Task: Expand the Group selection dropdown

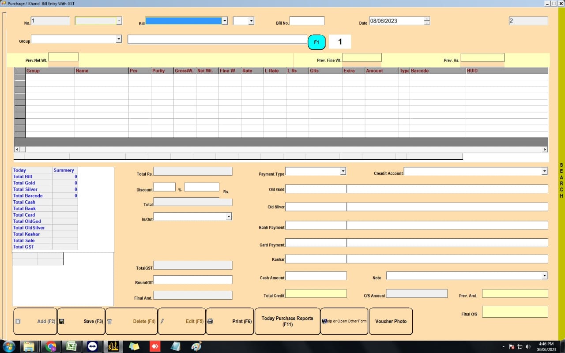Action: [x=118, y=39]
